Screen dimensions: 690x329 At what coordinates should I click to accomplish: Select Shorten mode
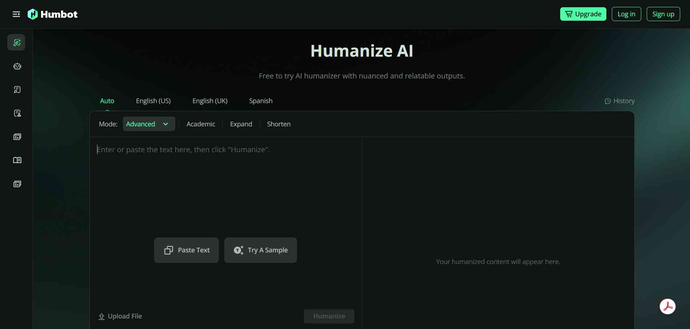279,124
